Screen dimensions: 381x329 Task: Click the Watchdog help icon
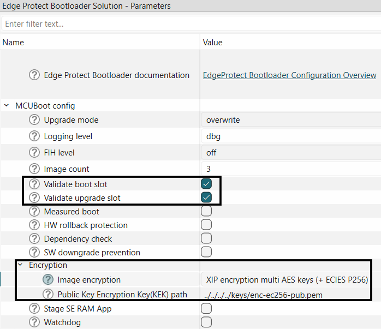34,322
